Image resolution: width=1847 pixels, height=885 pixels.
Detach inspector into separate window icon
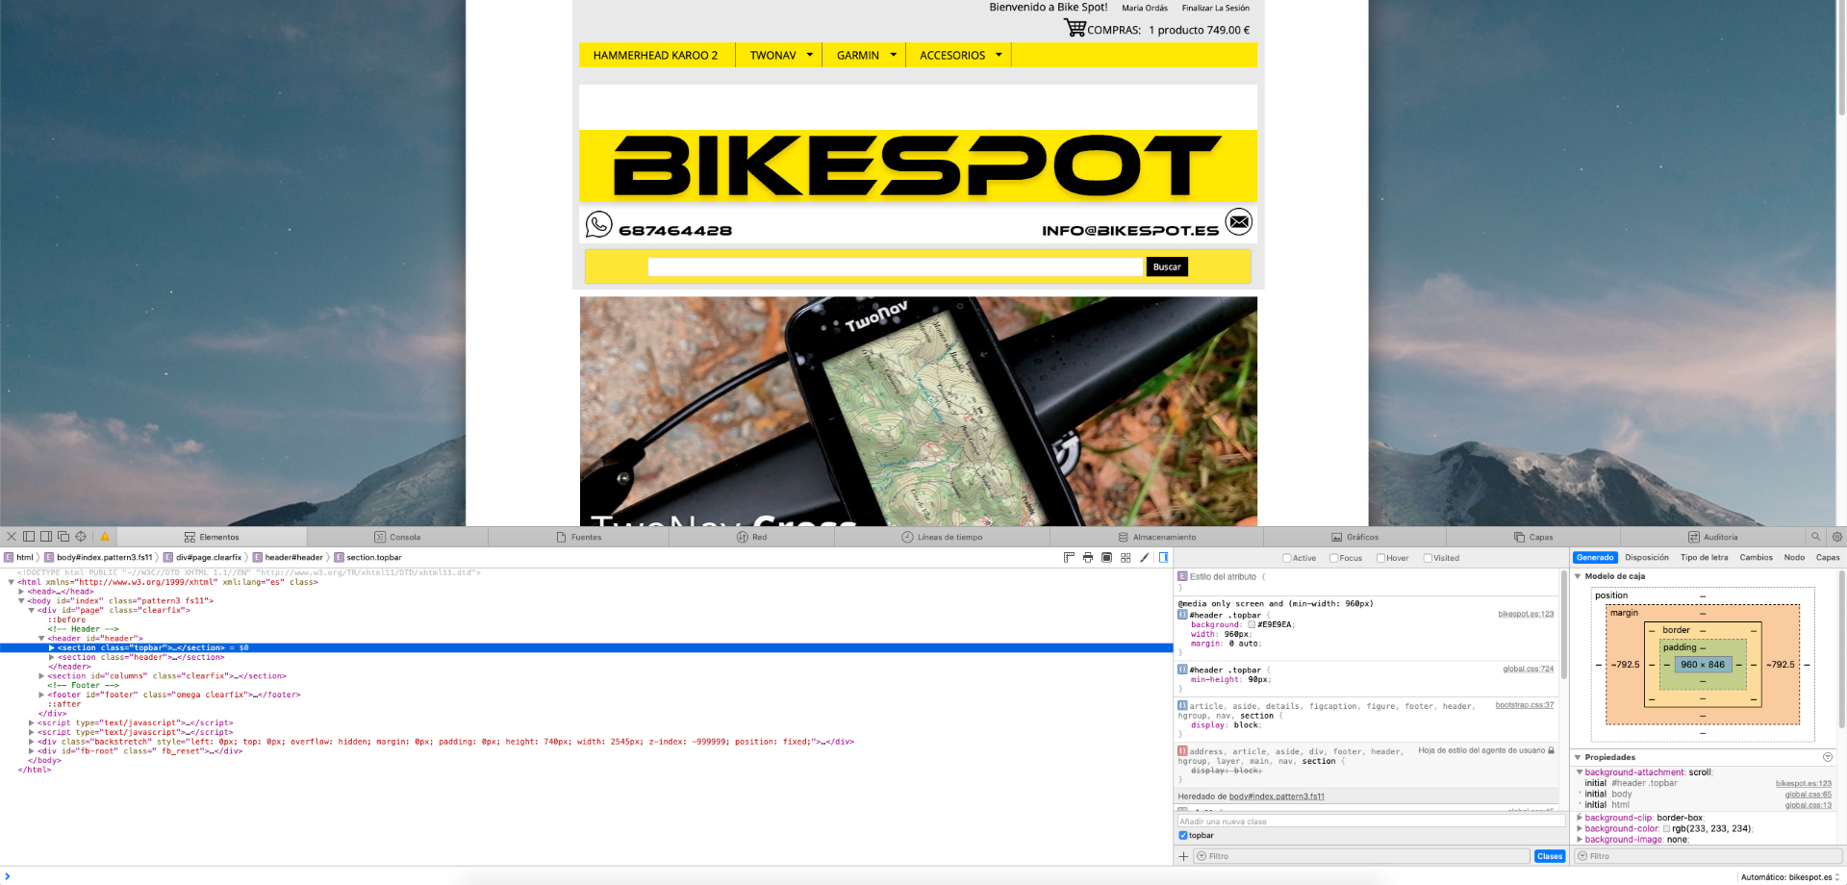coord(63,537)
